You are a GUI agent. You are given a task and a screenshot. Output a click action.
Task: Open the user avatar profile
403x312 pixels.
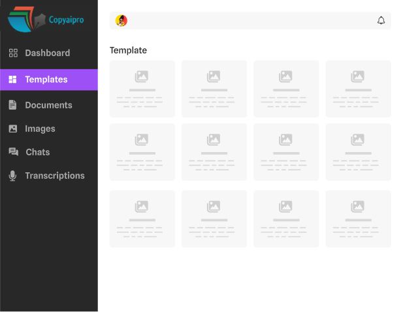pyautogui.click(x=121, y=21)
